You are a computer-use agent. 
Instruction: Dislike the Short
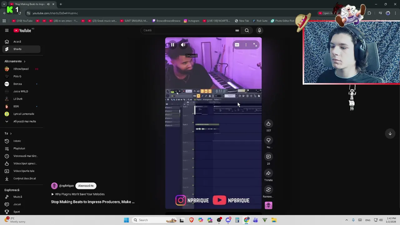pyautogui.click(x=268, y=140)
